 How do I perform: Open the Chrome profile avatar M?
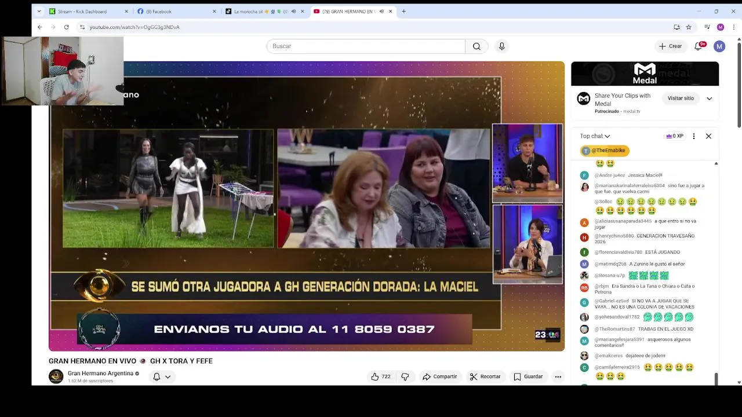tap(721, 27)
